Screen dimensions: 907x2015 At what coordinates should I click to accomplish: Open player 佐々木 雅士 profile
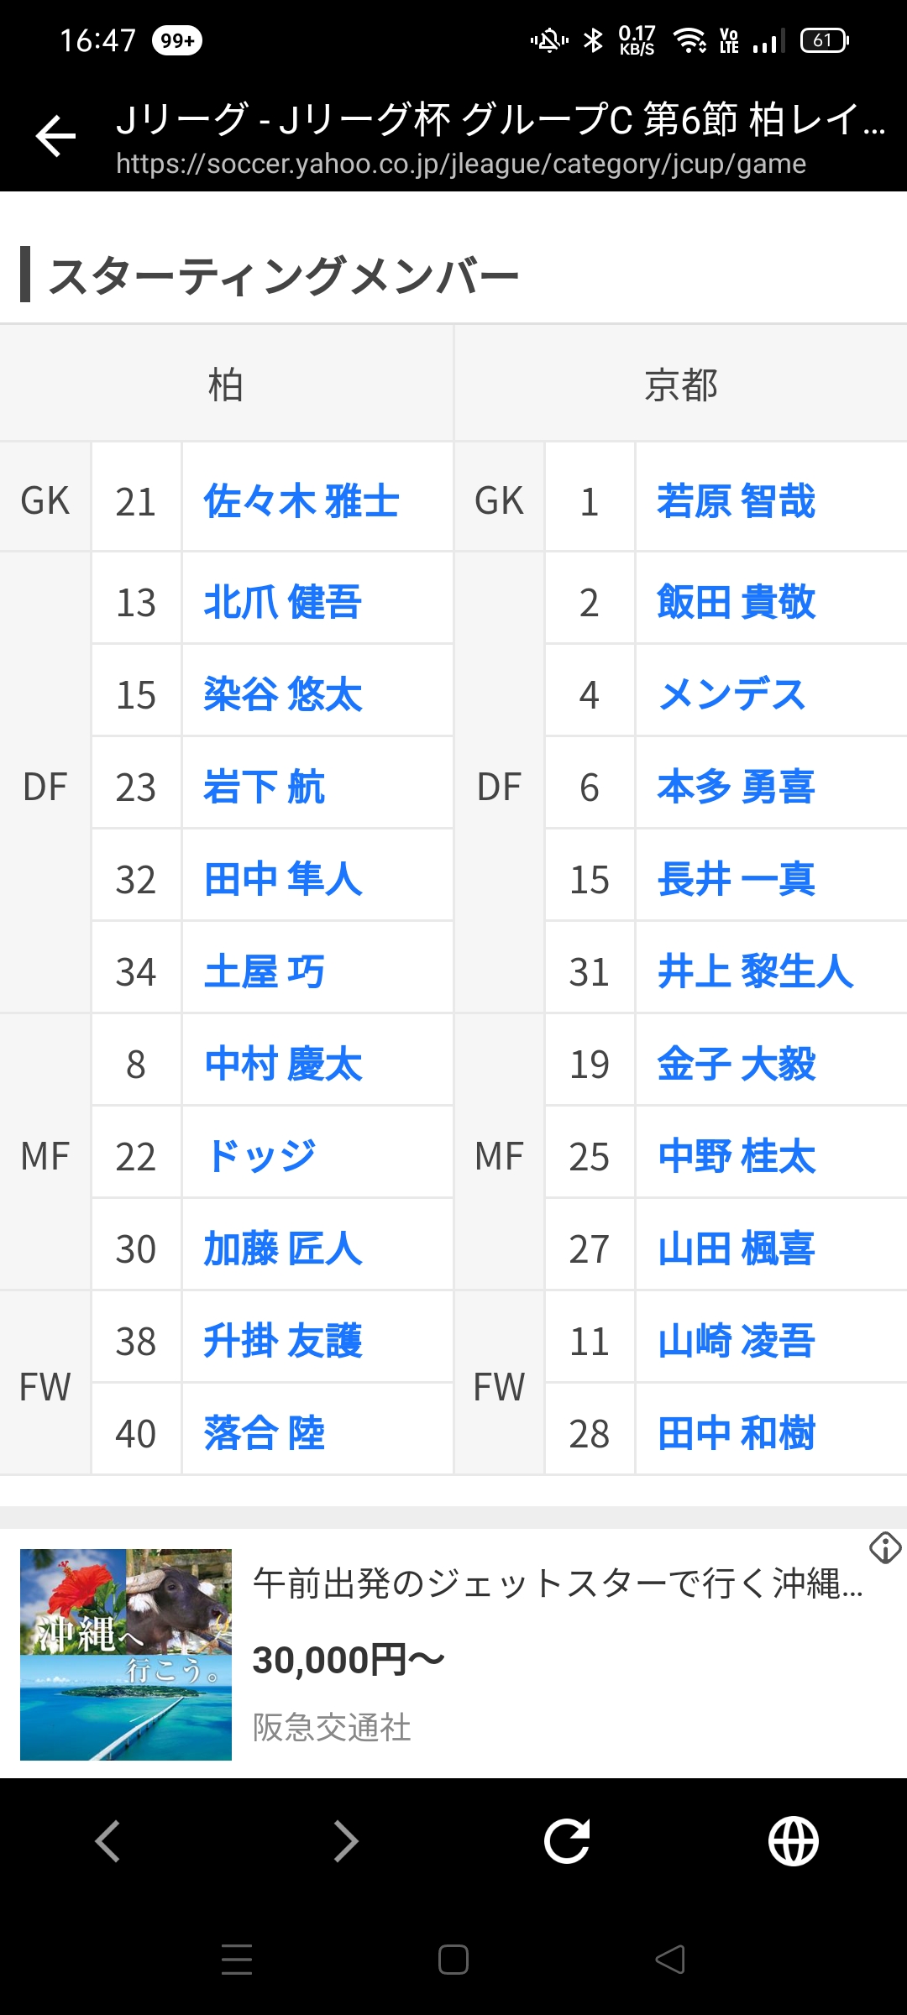coord(301,501)
